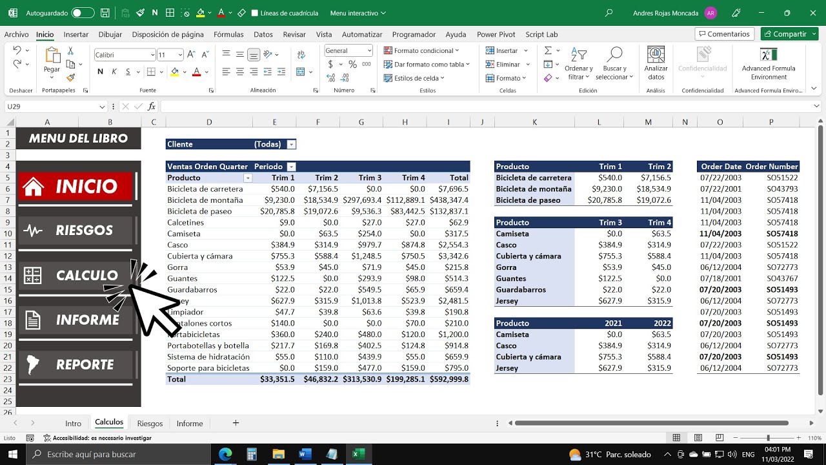Click the Comentarios button
This screenshot has height=465, width=826.
coord(724,34)
